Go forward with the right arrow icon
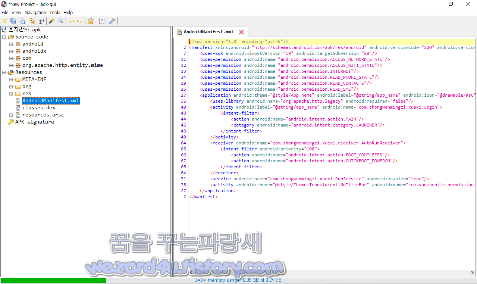Screen dimensions: 477x284 79,21
